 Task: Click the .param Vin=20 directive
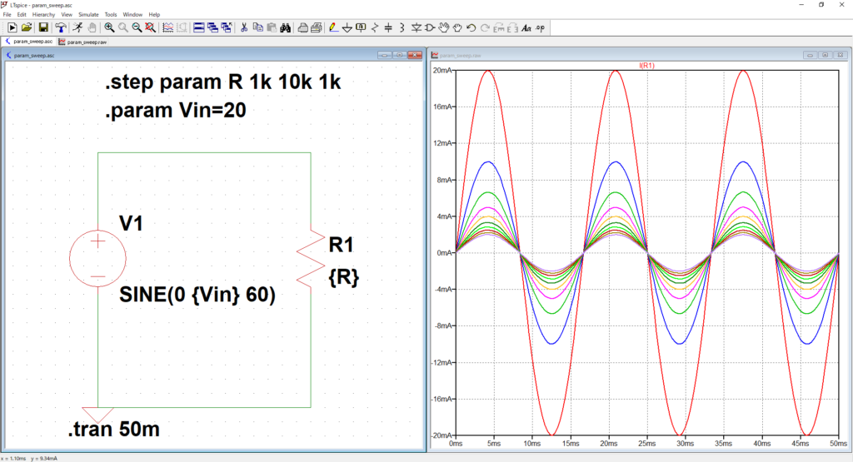pyautogui.click(x=175, y=111)
